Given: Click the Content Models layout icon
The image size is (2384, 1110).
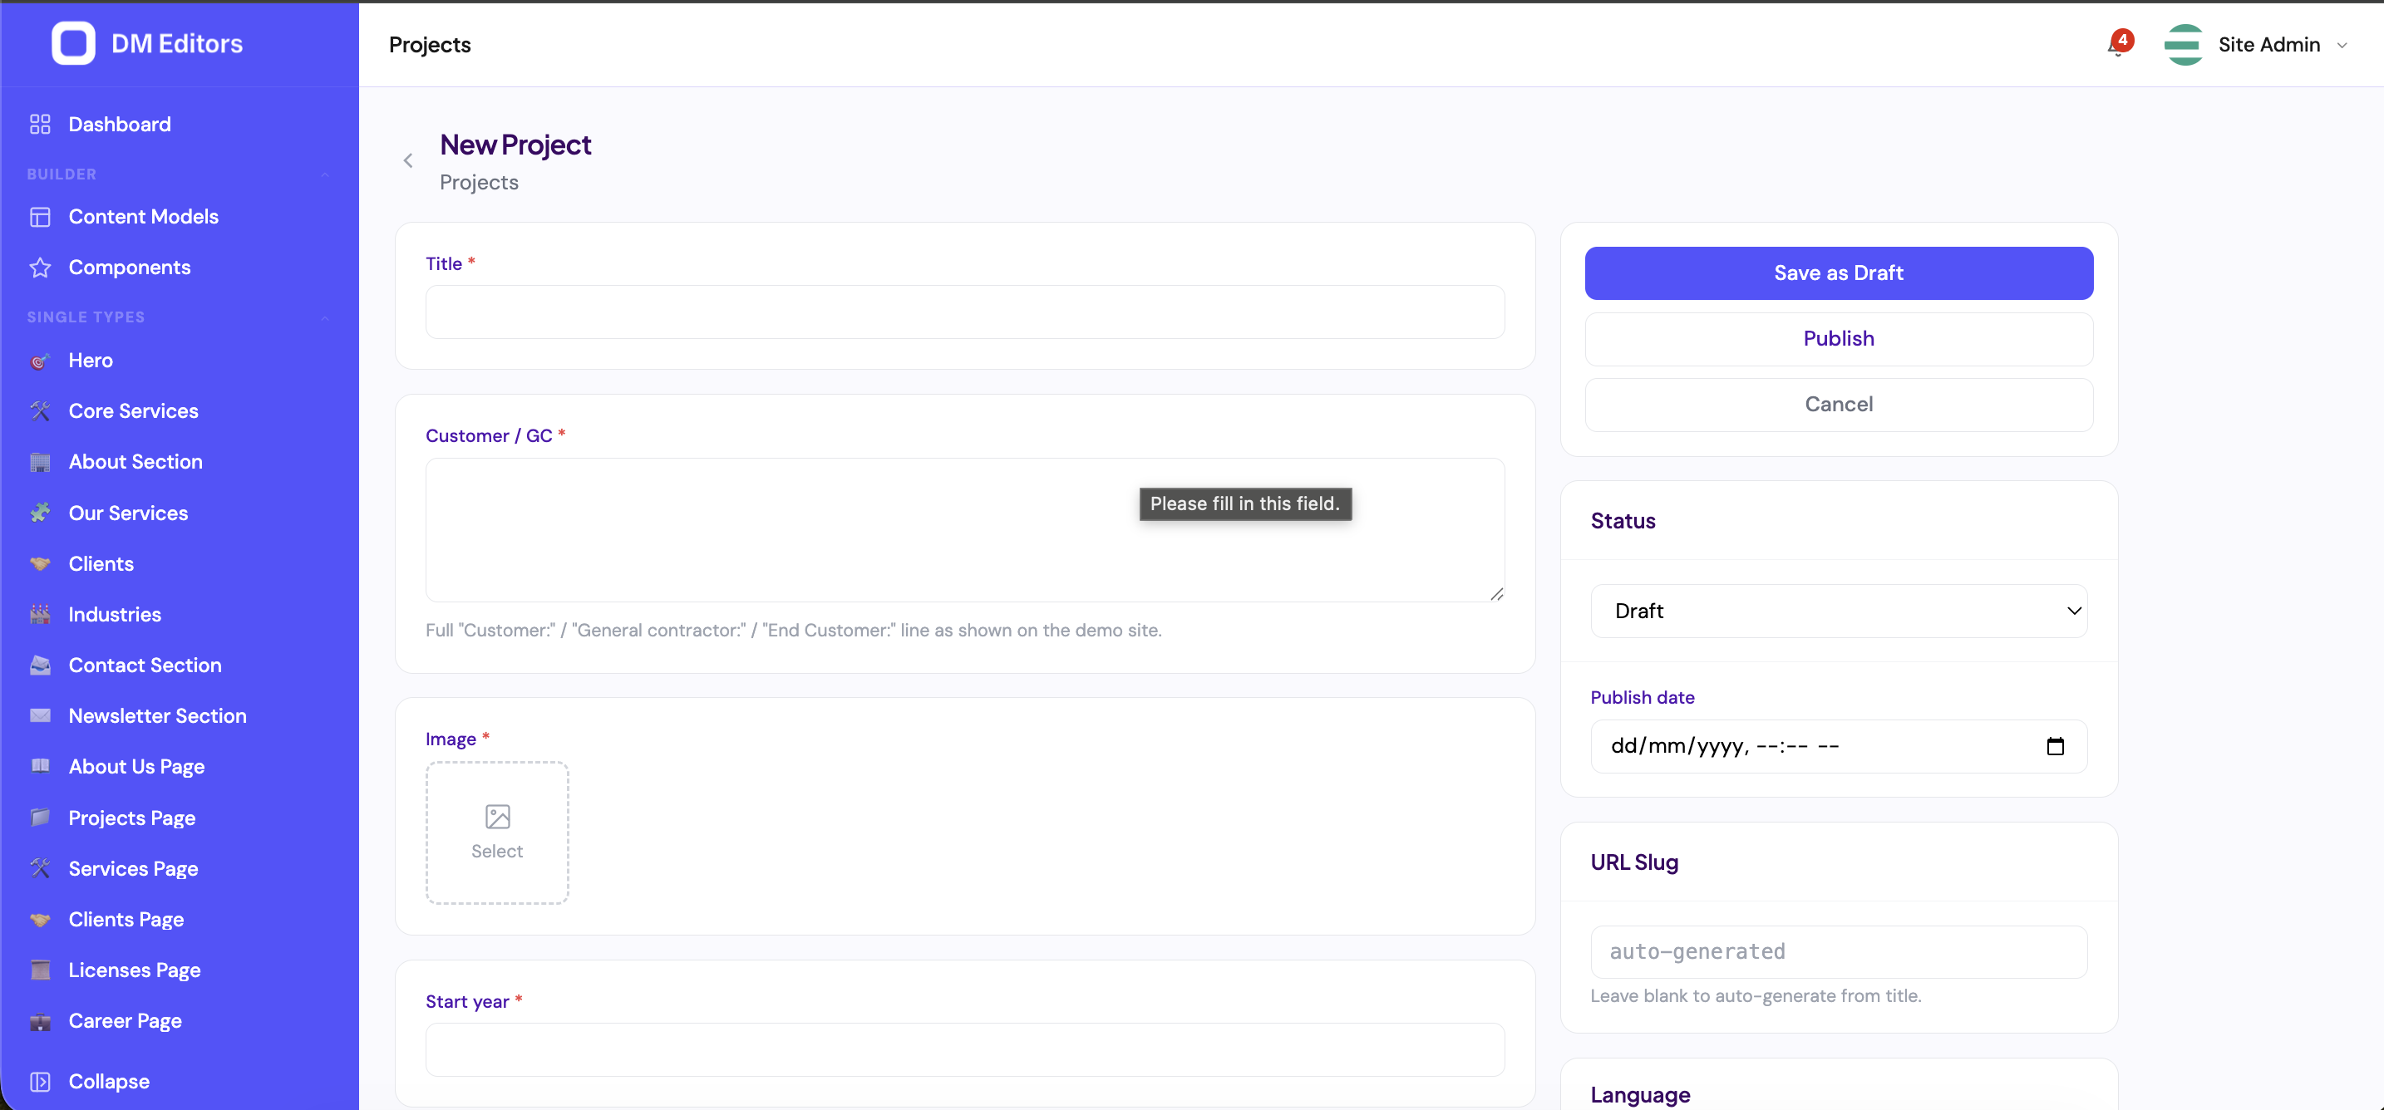Looking at the screenshot, I should 40,217.
